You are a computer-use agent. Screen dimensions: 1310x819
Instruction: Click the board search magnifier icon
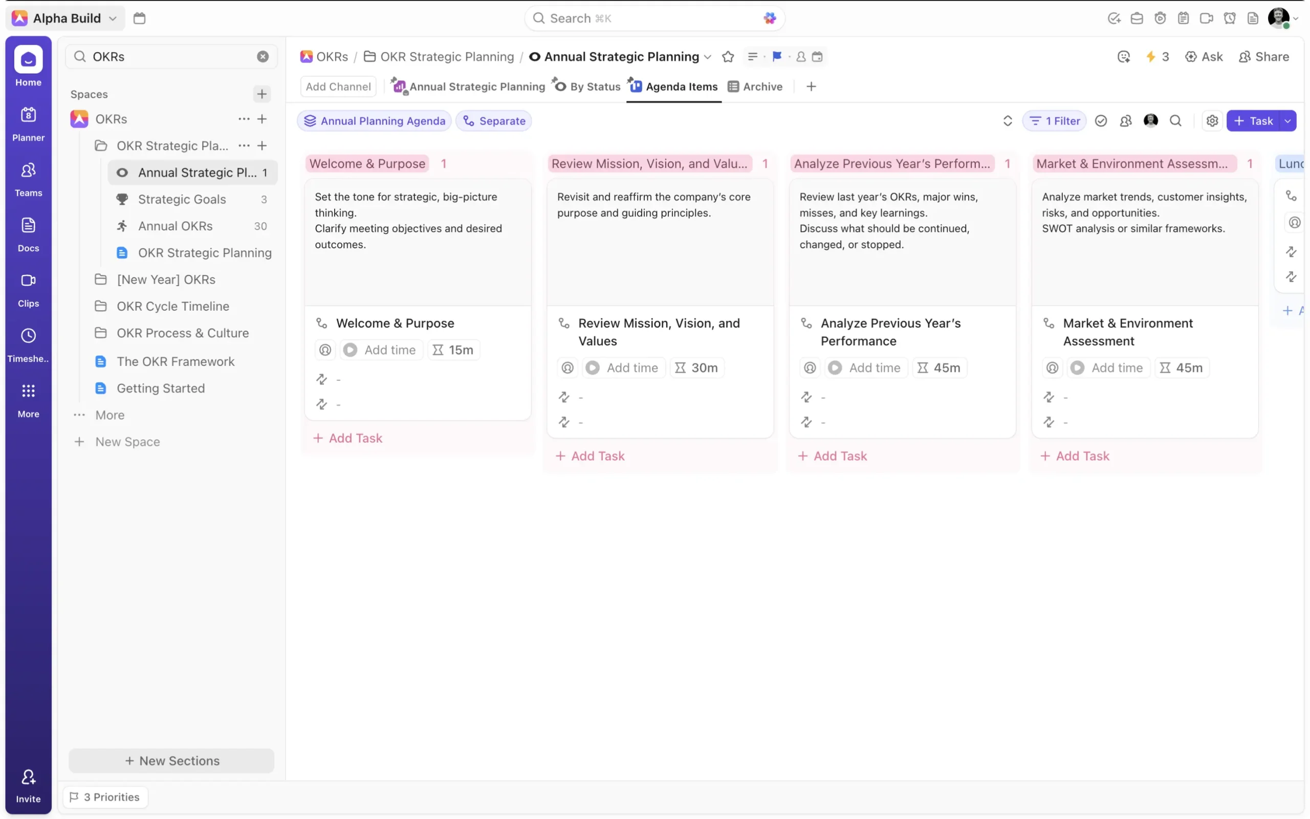[x=1175, y=121]
